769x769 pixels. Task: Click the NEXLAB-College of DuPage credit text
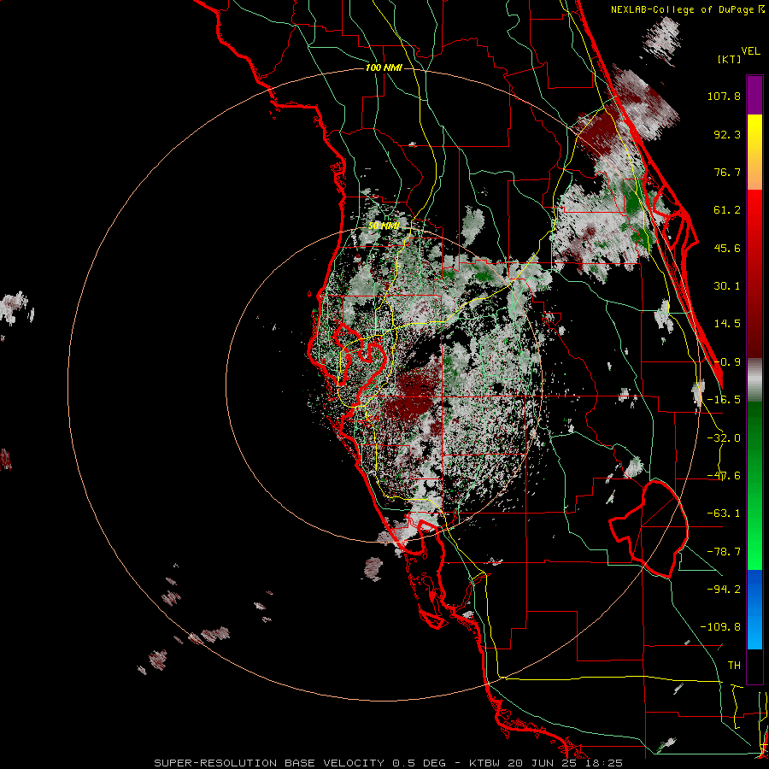pos(684,9)
